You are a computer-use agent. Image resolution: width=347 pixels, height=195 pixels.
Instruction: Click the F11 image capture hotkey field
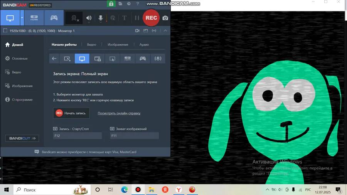click(134, 136)
